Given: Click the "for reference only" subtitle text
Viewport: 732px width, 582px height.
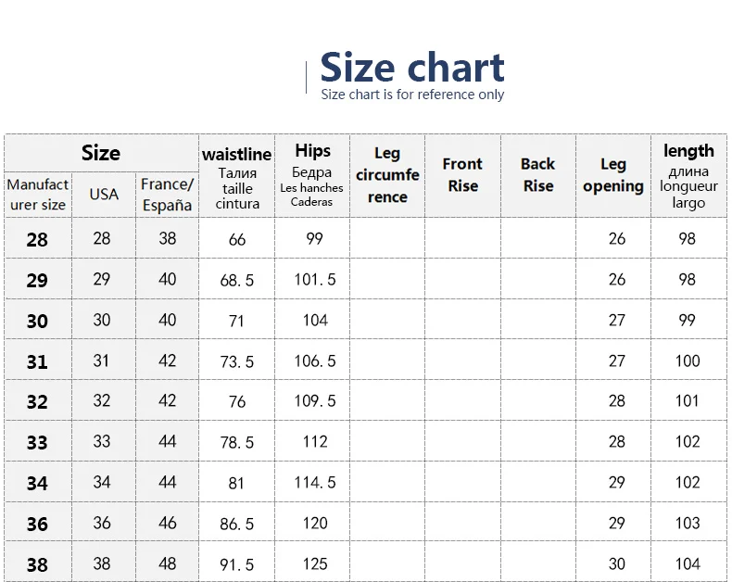Looking at the screenshot, I should [x=412, y=95].
